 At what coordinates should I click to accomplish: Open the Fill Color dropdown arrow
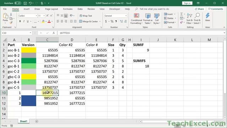[46, 21]
